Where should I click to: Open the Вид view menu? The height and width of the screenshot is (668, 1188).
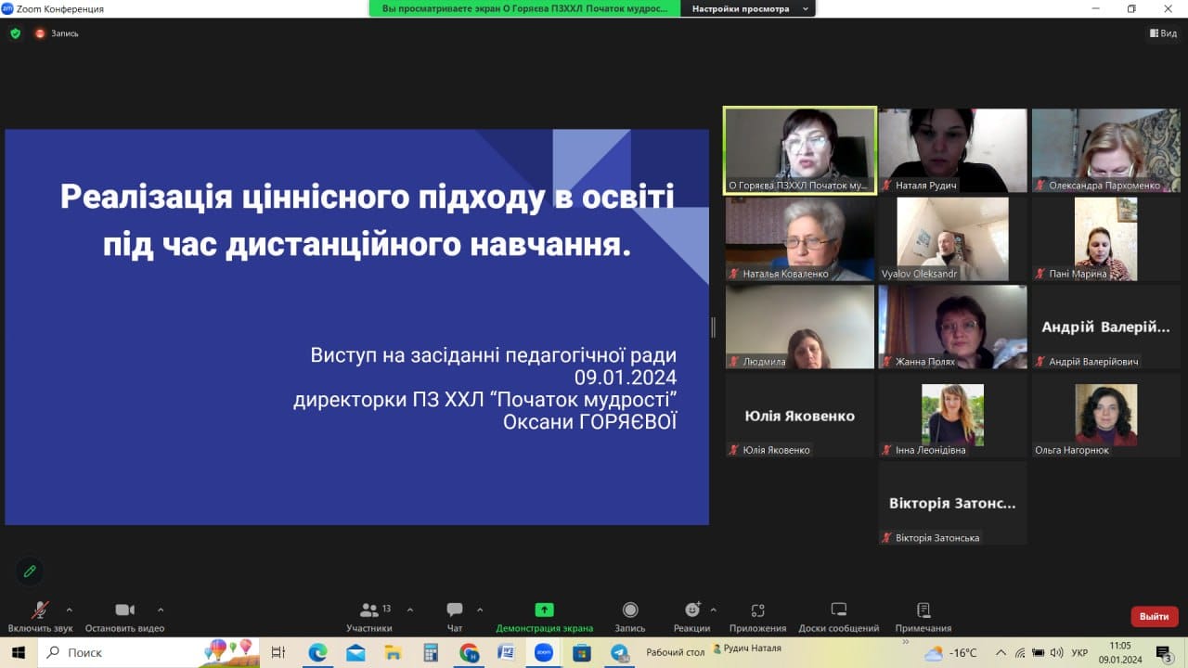(1163, 33)
